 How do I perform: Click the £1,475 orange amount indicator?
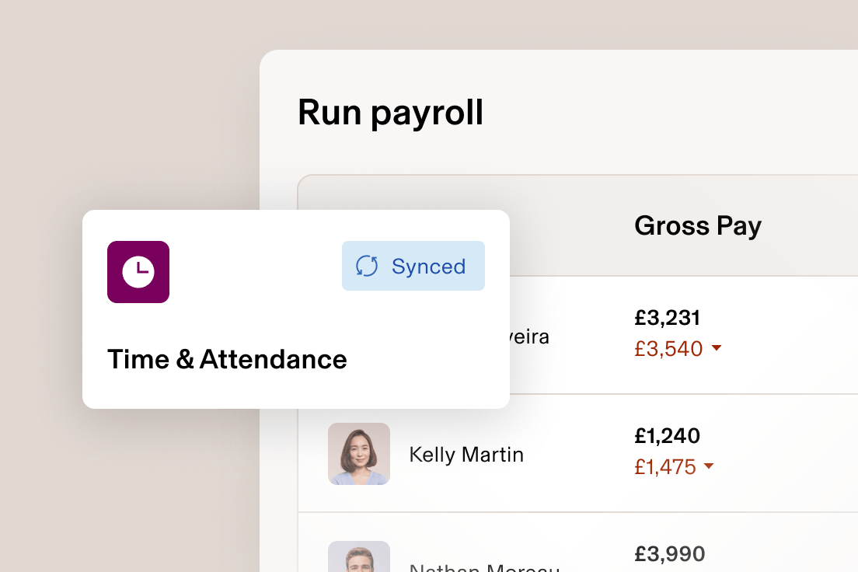click(x=664, y=467)
